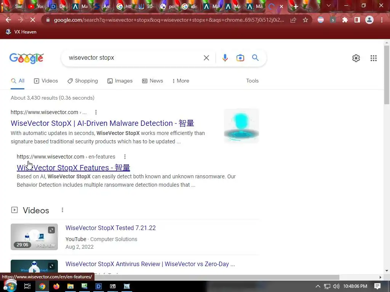Open Google quick settings gear
Viewport: 390px width, 292px height.
point(356,58)
